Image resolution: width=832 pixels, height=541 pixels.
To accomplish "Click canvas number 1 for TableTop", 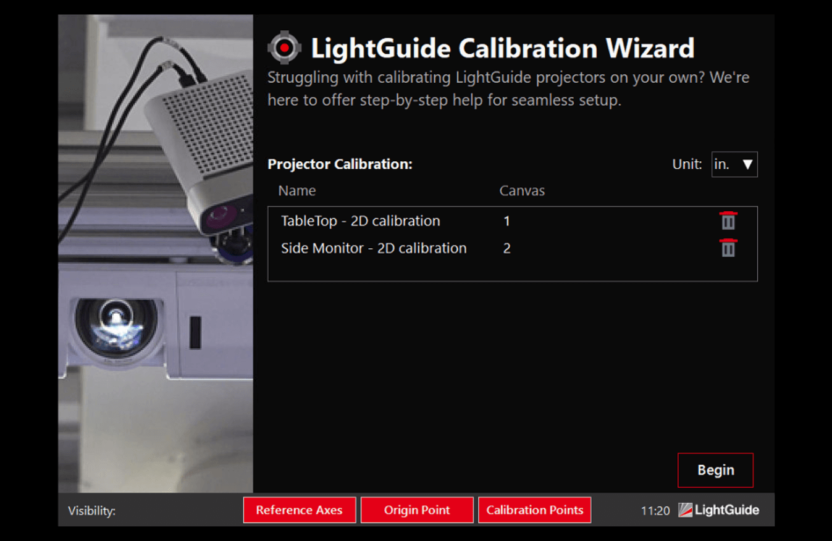I will click(506, 220).
